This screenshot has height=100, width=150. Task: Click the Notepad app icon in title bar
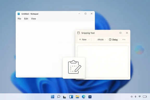click(19, 14)
